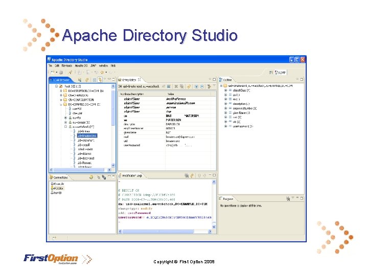
Task: Open the LDAP menu
Action: (x=93, y=66)
